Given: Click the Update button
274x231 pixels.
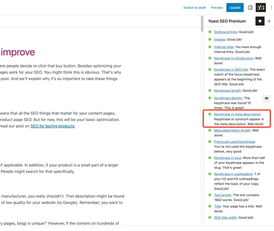Looking at the screenshot, I should coord(235,8).
